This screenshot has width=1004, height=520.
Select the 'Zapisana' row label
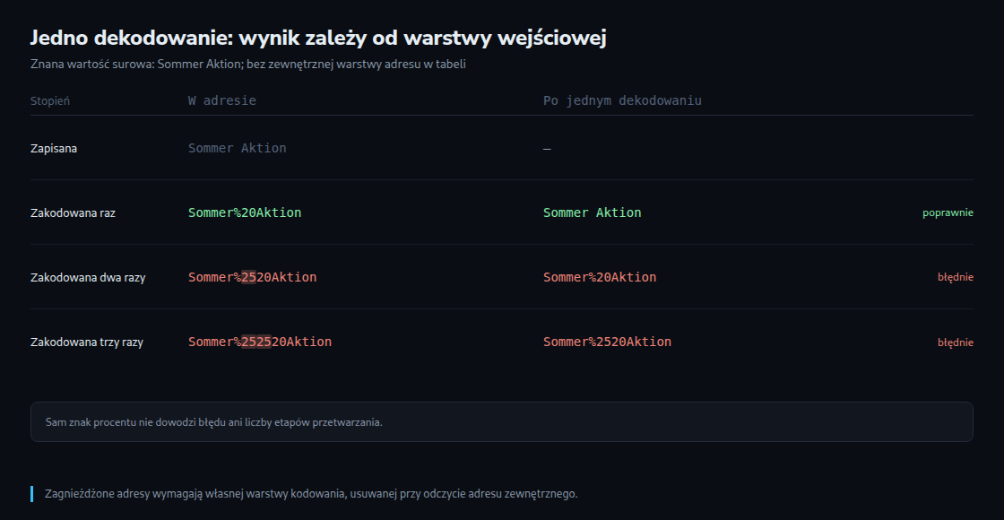pyautogui.click(x=54, y=149)
